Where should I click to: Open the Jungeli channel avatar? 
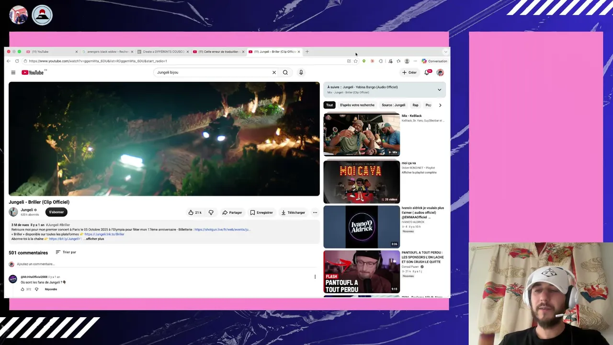[13, 212]
